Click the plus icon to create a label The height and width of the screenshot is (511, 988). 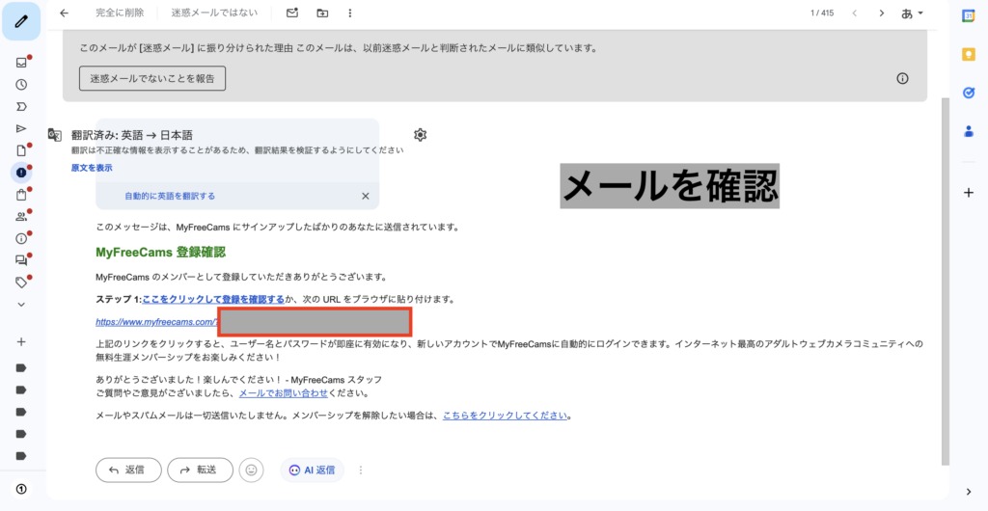click(21, 341)
